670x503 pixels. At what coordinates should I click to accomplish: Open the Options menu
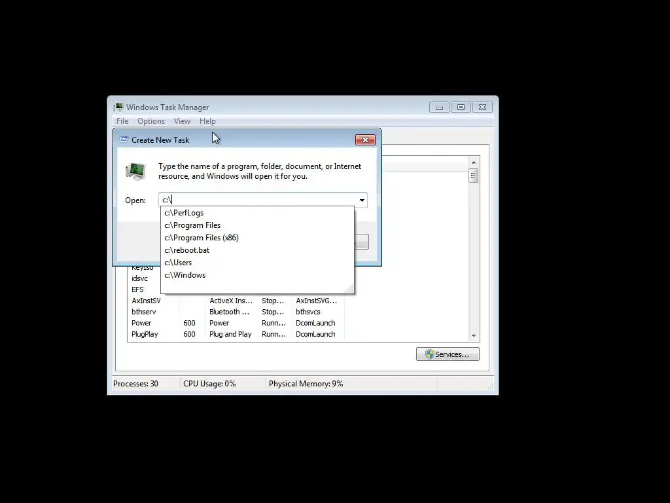coord(151,121)
